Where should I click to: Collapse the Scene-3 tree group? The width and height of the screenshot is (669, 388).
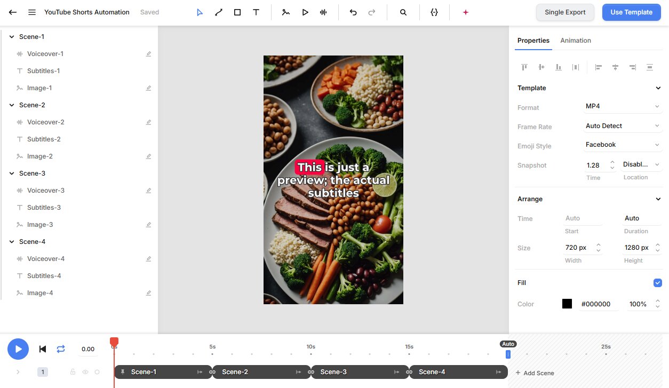point(12,173)
